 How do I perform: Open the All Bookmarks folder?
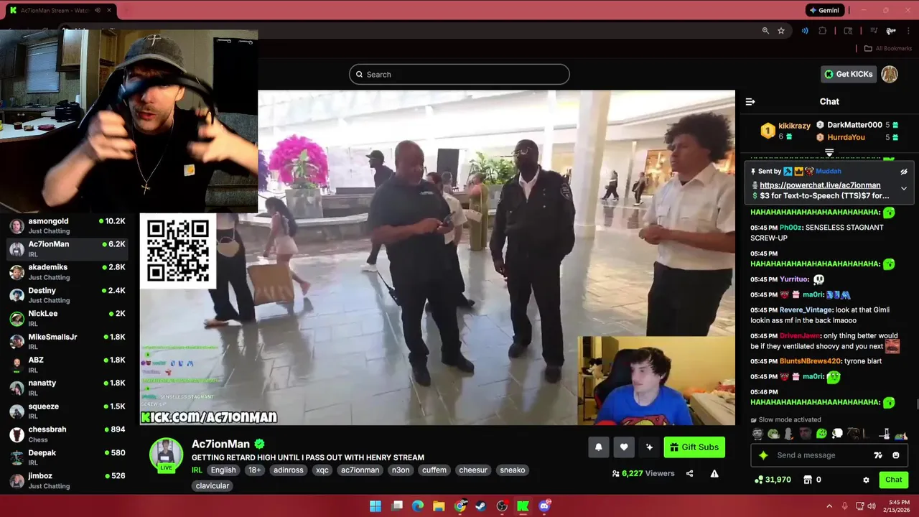click(888, 49)
